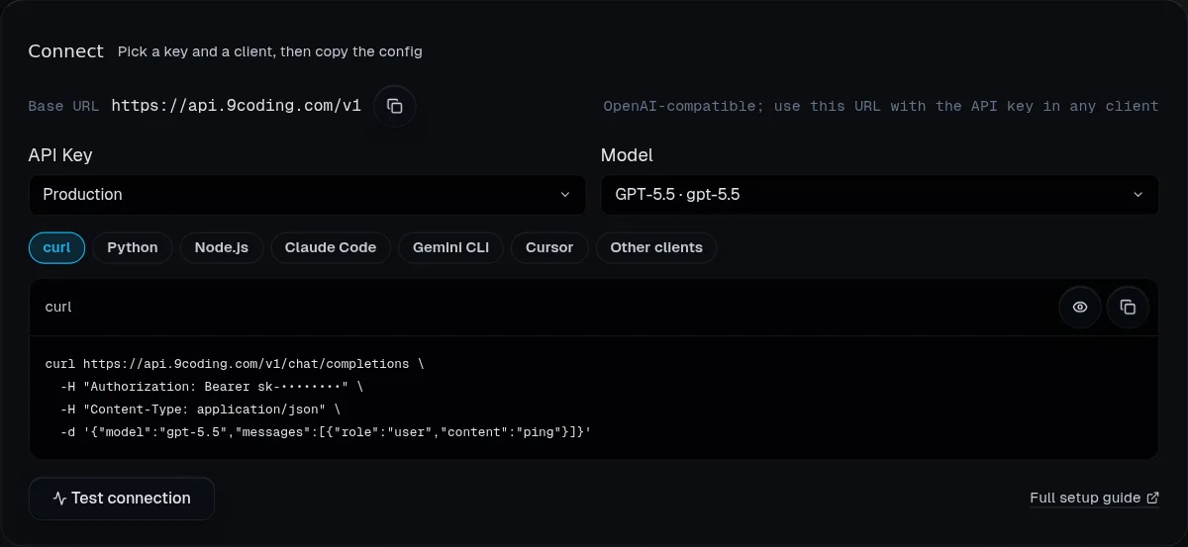
Task: Click the curl snippet header label
Action: click(x=58, y=307)
